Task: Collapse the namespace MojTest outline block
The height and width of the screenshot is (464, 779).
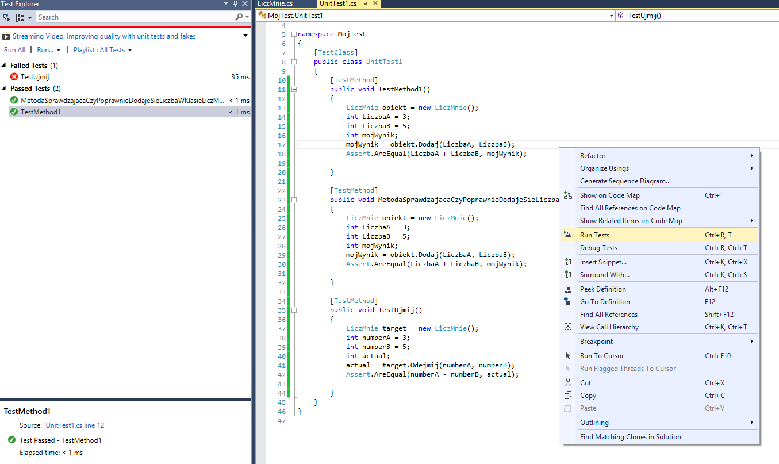Action: [x=294, y=34]
